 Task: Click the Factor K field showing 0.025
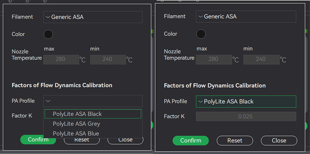[246, 116]
